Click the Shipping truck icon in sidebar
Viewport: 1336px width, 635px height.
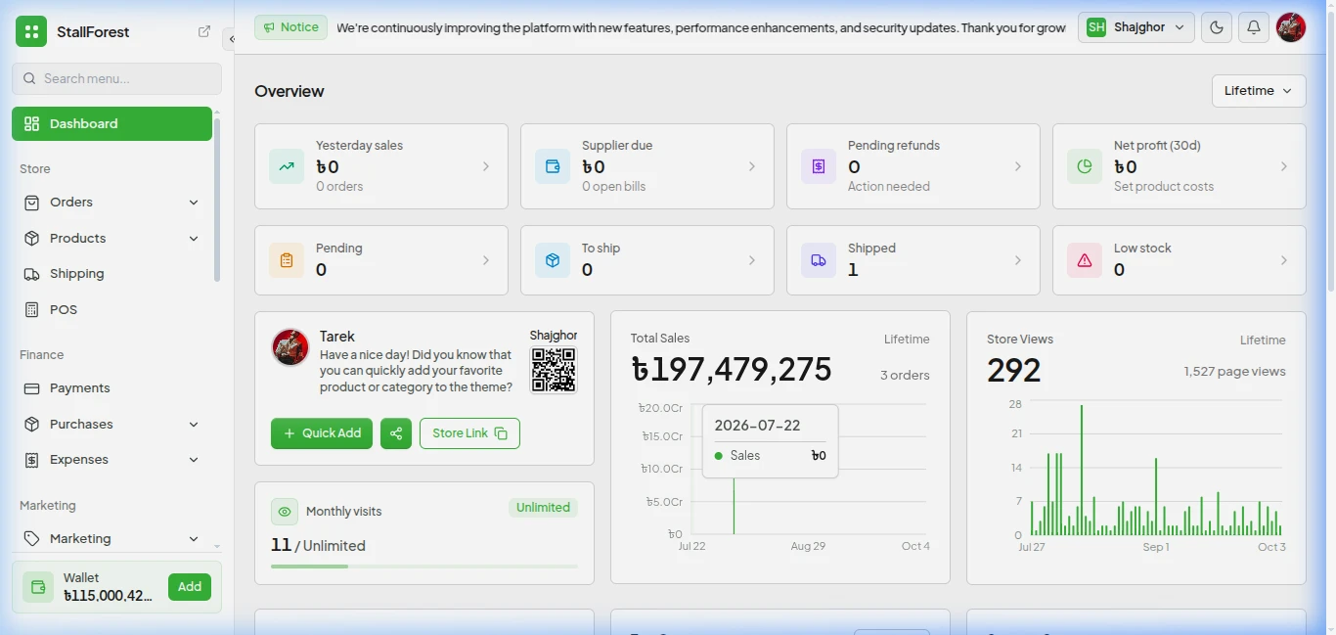pos(31,274)
